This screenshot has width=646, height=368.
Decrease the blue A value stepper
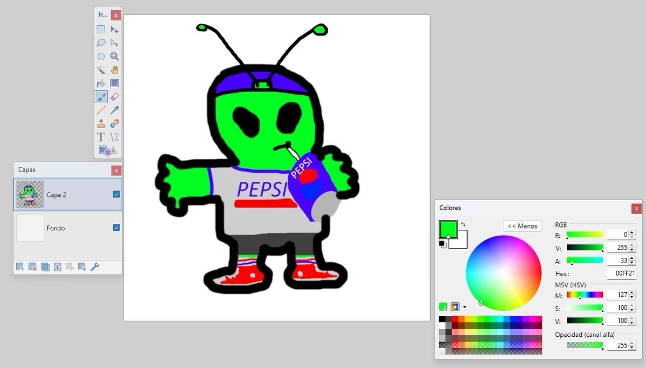[x=632, y=263]
